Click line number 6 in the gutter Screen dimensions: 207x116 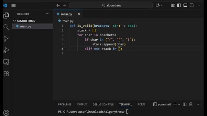click(x=62, y=49)
